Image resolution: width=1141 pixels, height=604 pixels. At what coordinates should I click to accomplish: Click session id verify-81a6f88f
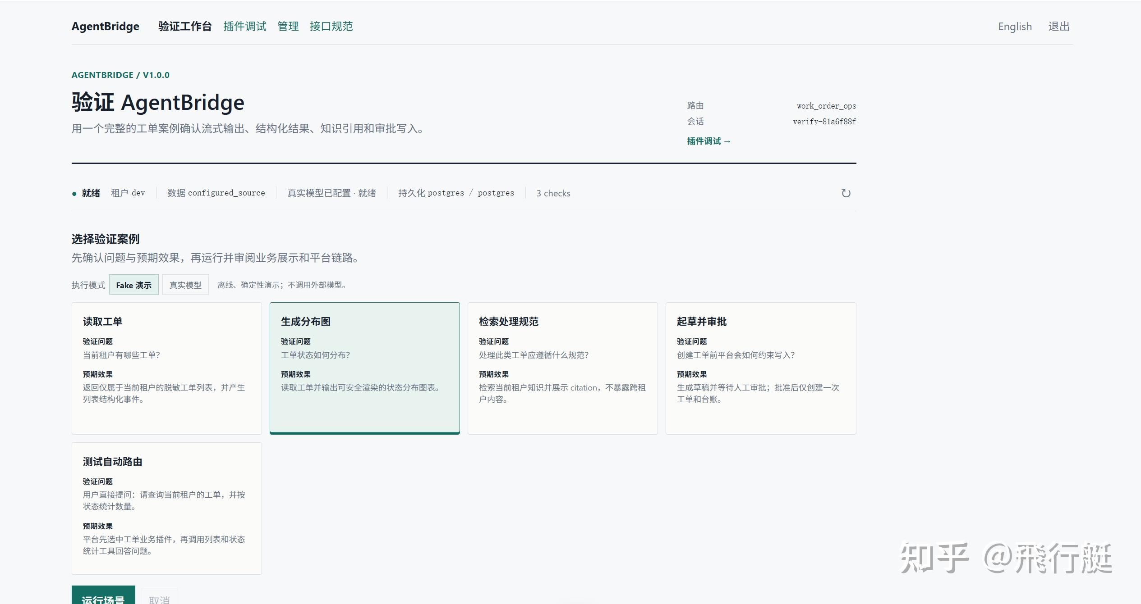824,122
